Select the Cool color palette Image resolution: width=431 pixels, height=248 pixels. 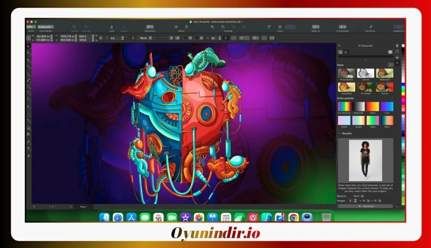click(387, 106)
